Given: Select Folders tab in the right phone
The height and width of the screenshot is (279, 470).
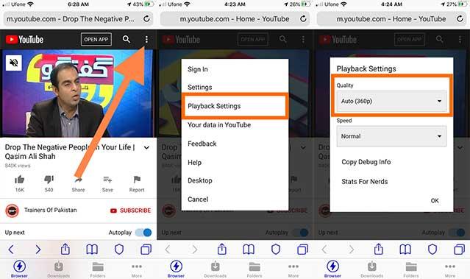Looking at the screenshot, I should [x=411, y=269].
